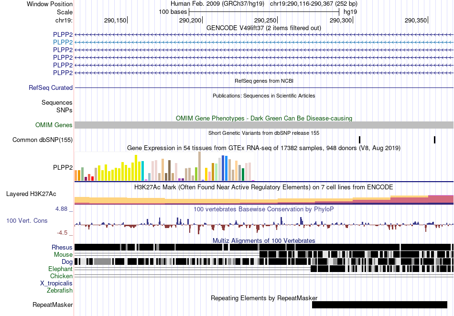Click the PhyloP conservation wiggle graph
This screenshot has width=454, height=316.
pyautogui.click(x=264, y=225)
